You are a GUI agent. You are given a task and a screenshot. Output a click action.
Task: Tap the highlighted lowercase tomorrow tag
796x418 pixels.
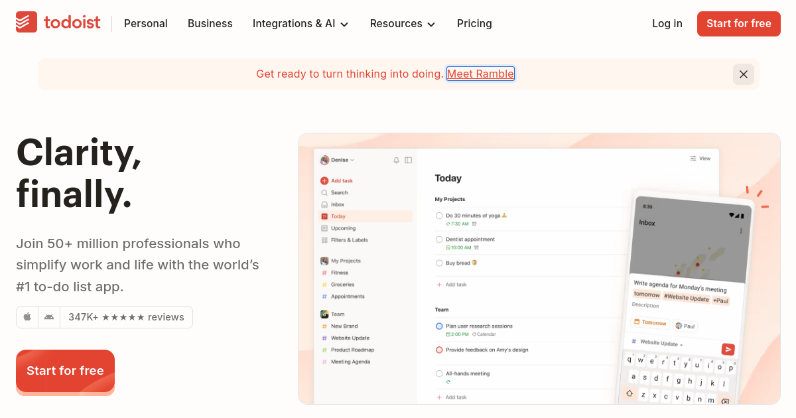tap(647, 294)
